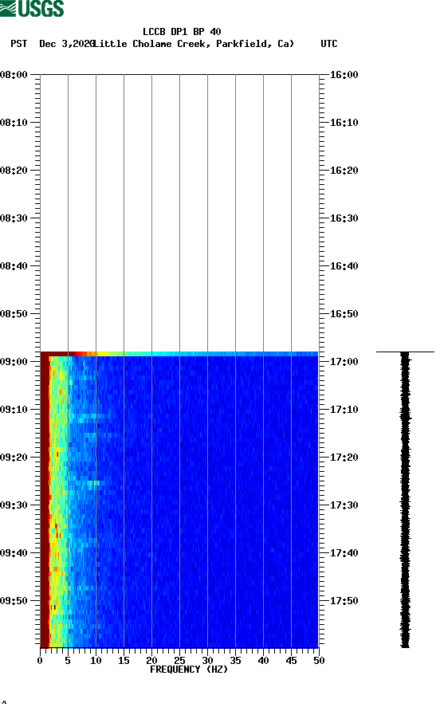
Task: Click the USGS logo
Action: tap(32, 8)
